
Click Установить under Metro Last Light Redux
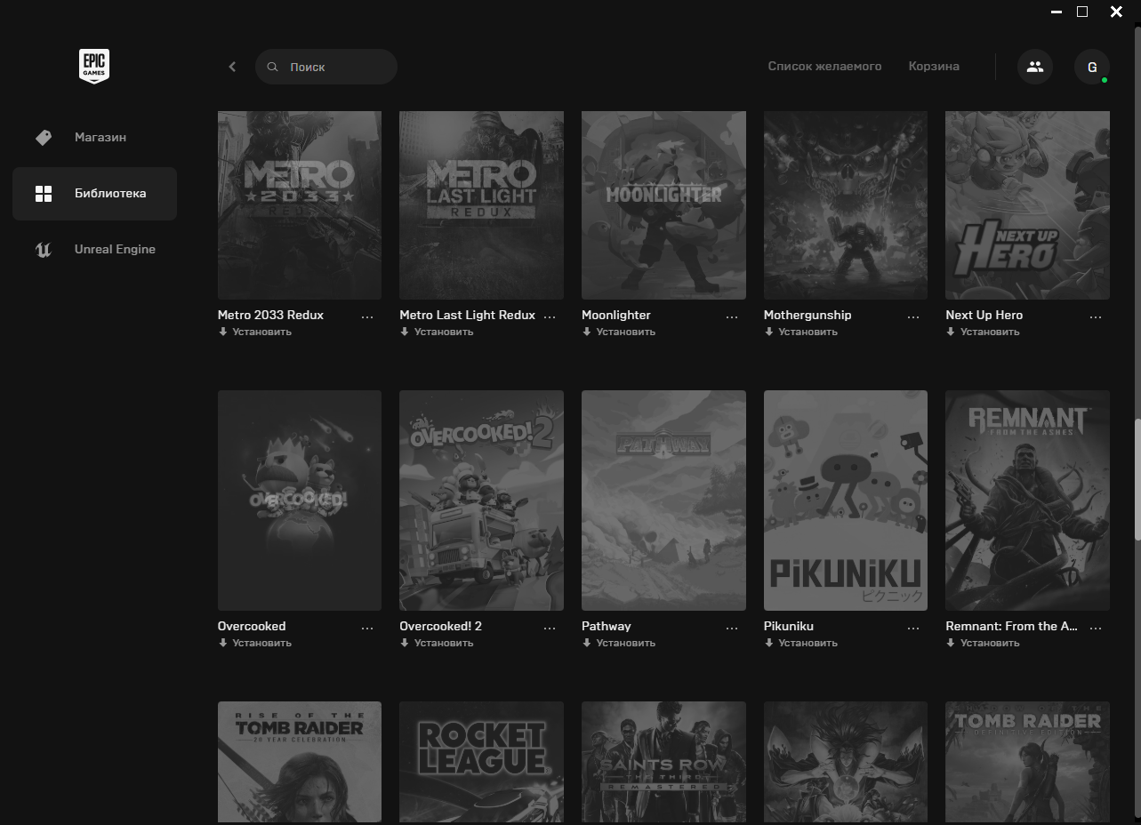click(437, 332)
